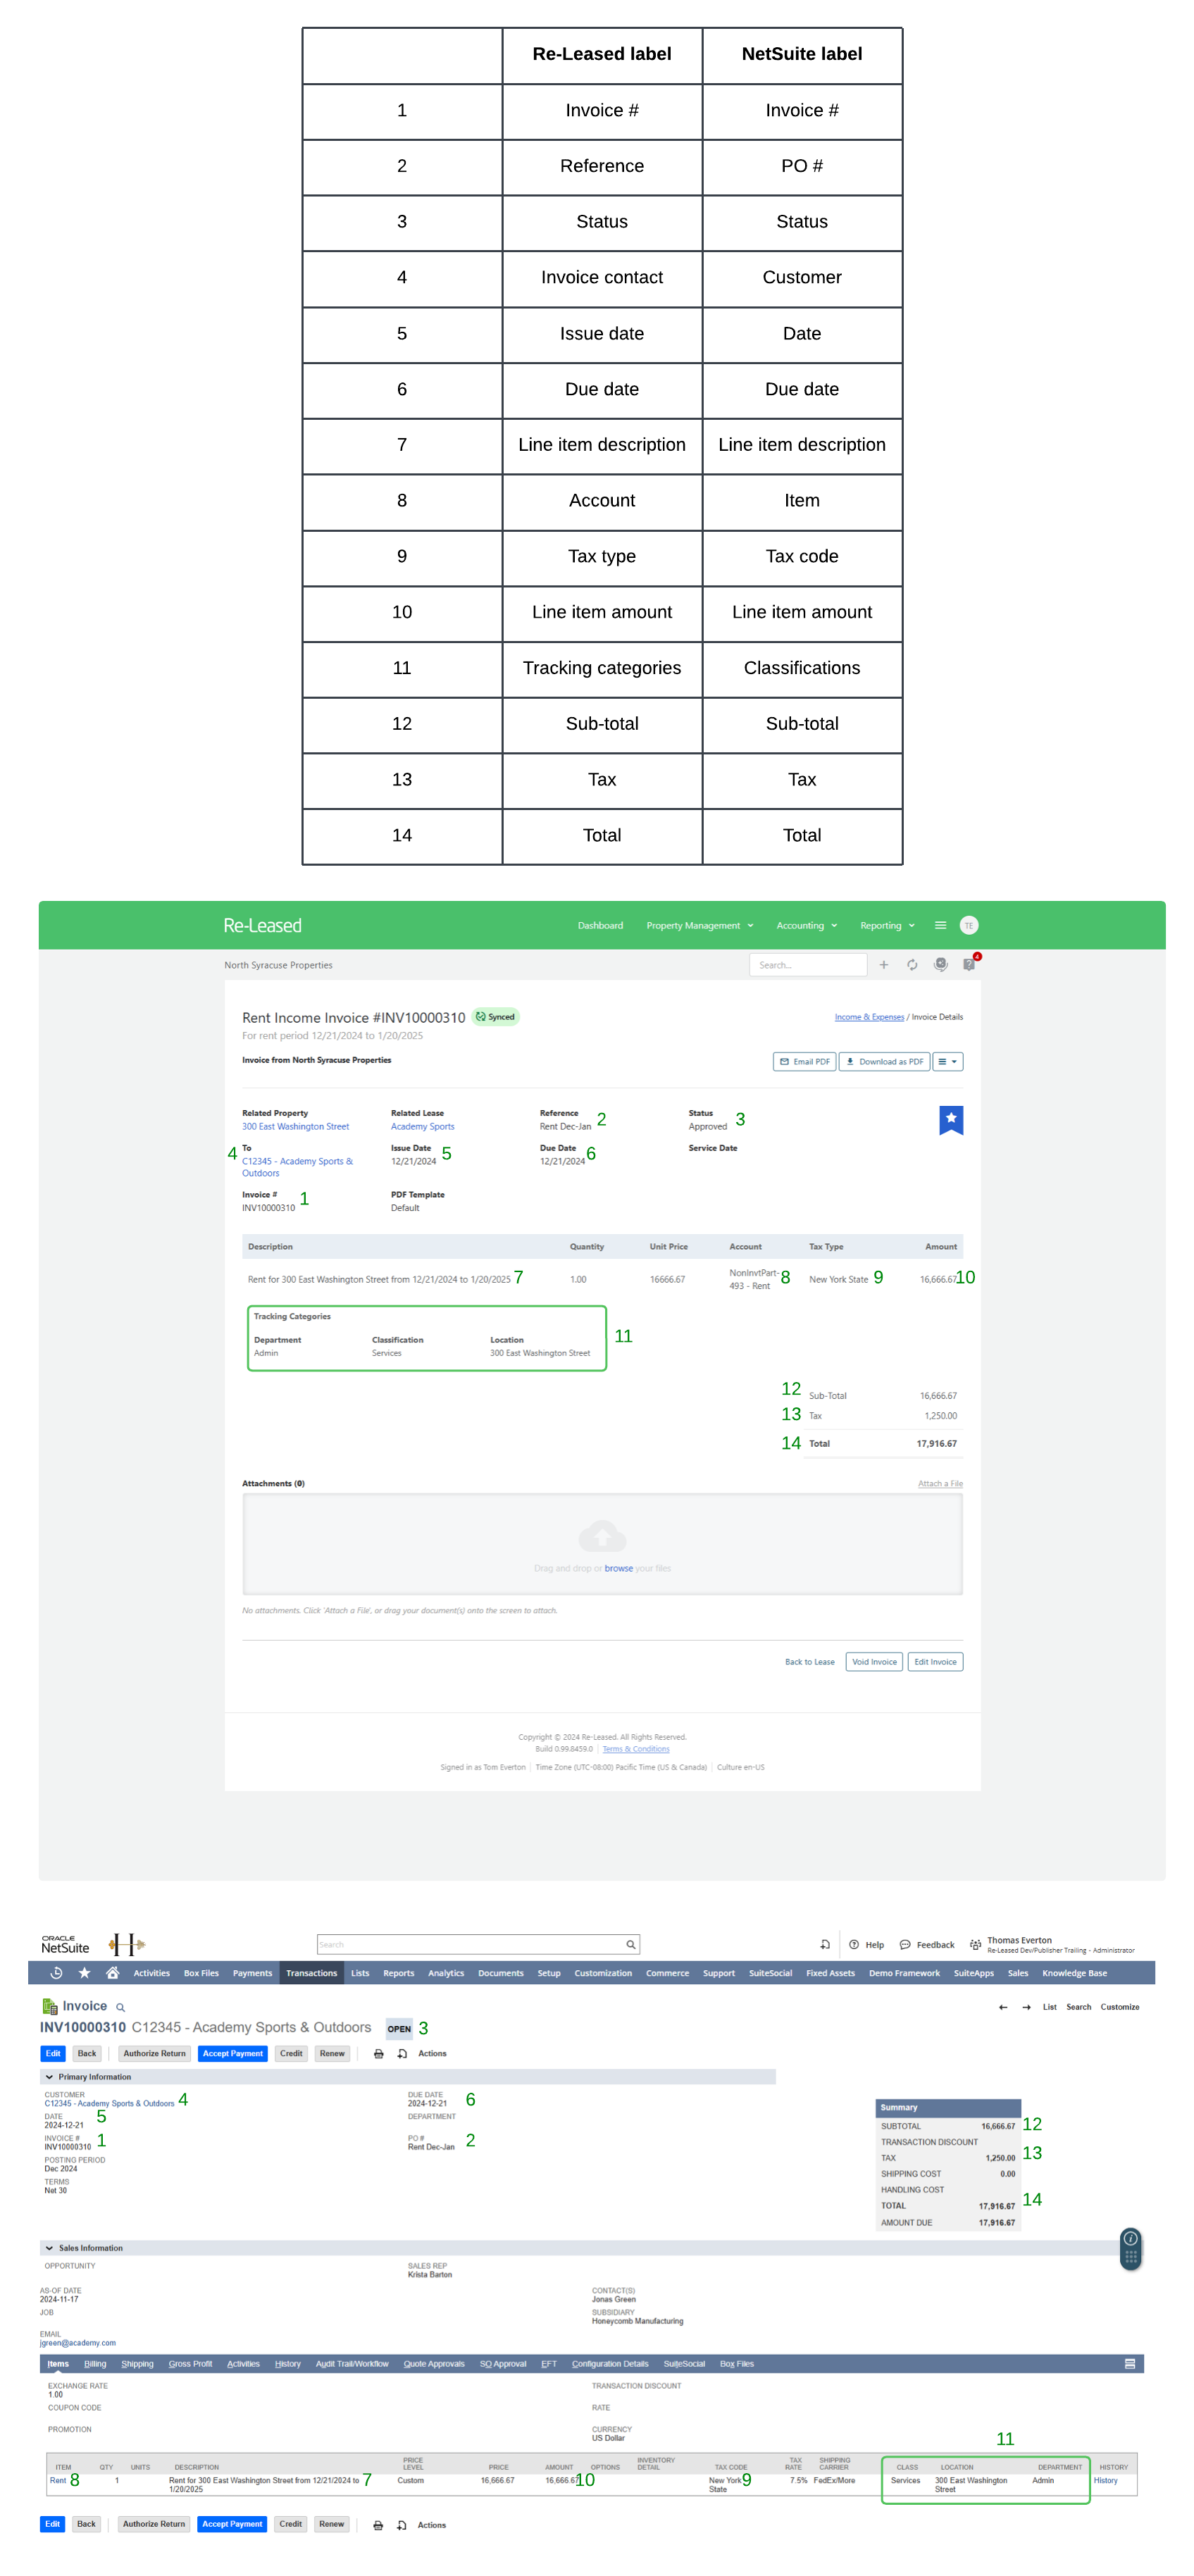Click Authorize Return under invoice title
The width and height of the screenshot is (1194, 2576).
pos(154,2054)
